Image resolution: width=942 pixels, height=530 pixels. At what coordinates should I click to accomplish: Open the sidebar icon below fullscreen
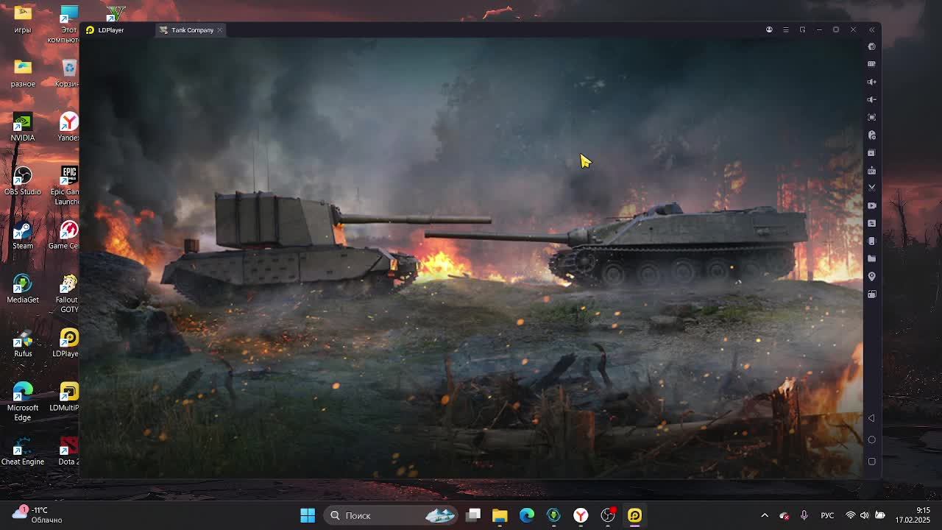pyautogui.click(x=871, y=135)
